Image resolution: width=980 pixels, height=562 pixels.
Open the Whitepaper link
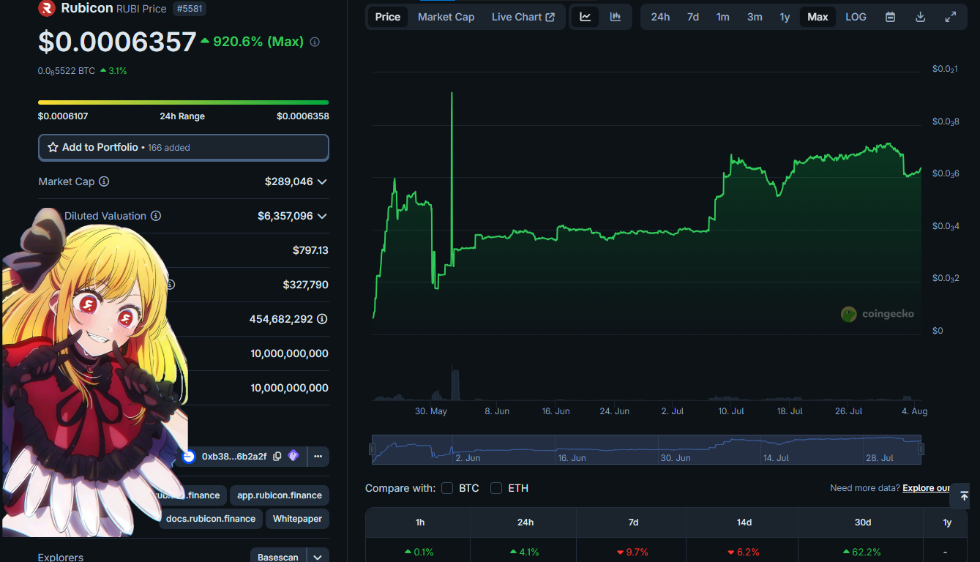(x=297, y=519)
